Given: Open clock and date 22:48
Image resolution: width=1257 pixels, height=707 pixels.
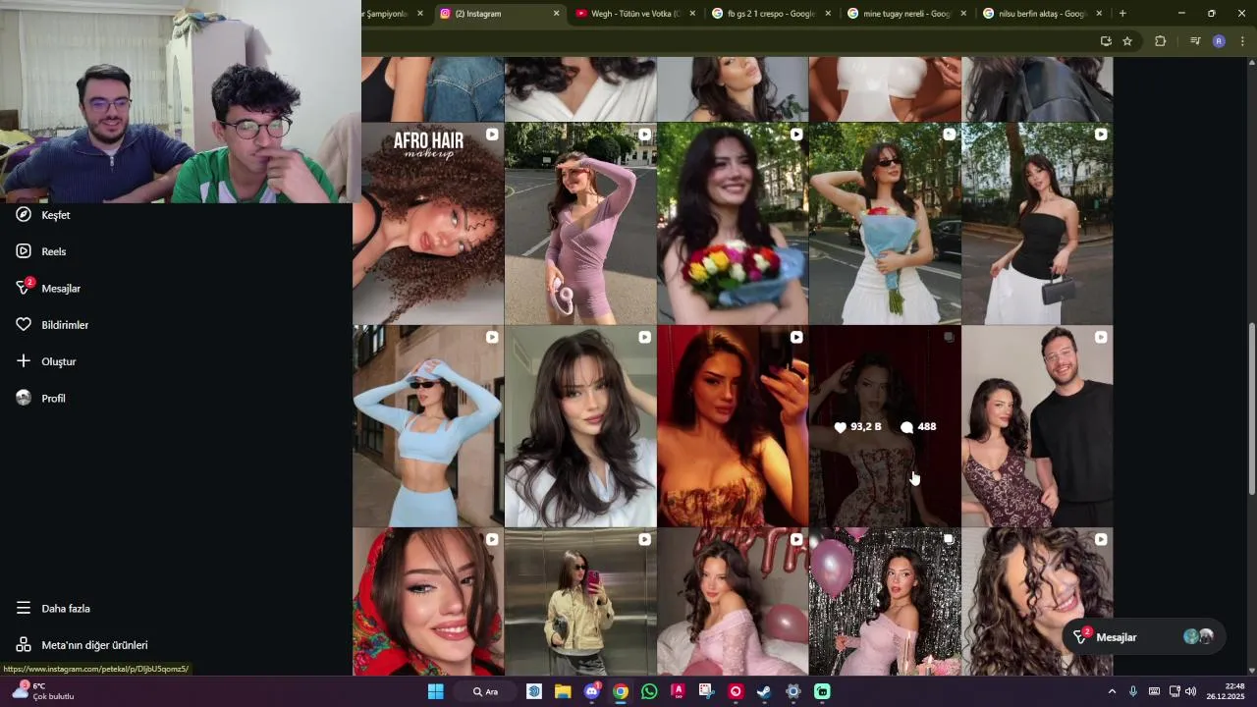Looking at the screenshot, I should [x=1227, y=691].
